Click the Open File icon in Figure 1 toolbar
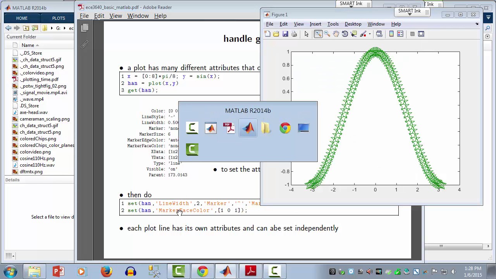The height and width of the screenshot is (279, 496). (276, 34)
